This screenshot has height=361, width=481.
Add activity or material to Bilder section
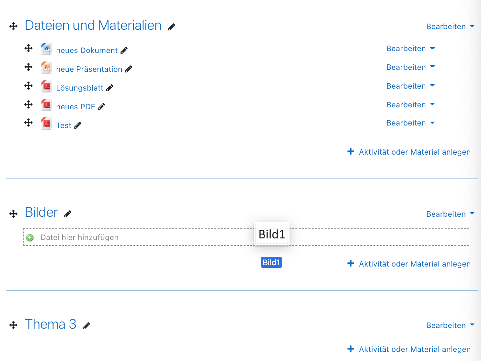point(409,264)
